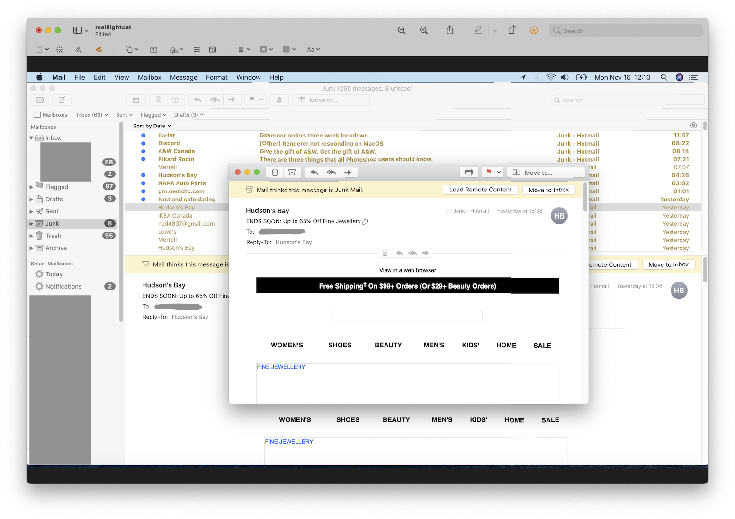Click the View in a web browser link
Image resolution: width=735 pixels, height=519 pixels.
408,270
